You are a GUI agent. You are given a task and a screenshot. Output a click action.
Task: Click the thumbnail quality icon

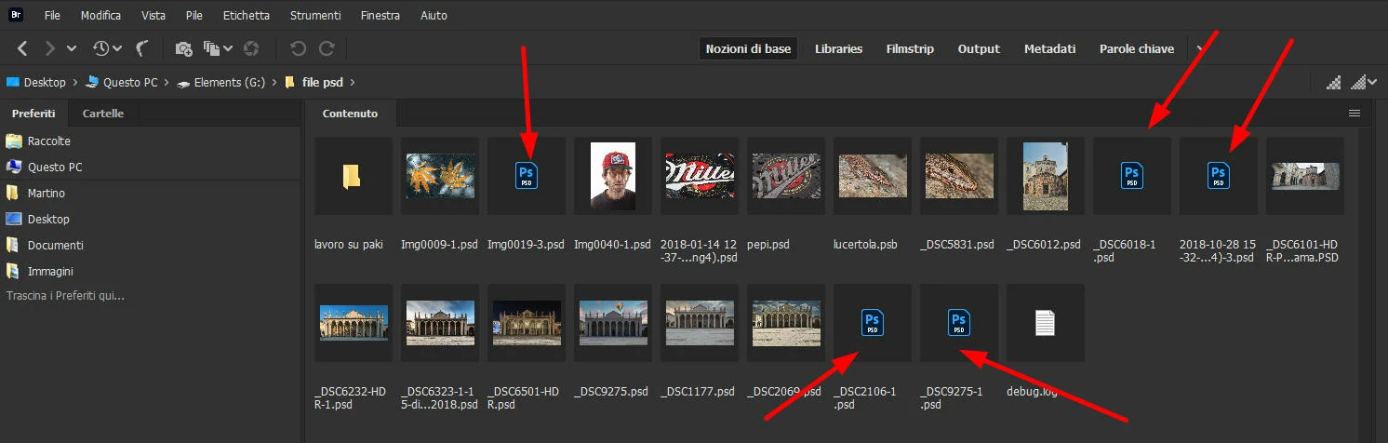1334,82
